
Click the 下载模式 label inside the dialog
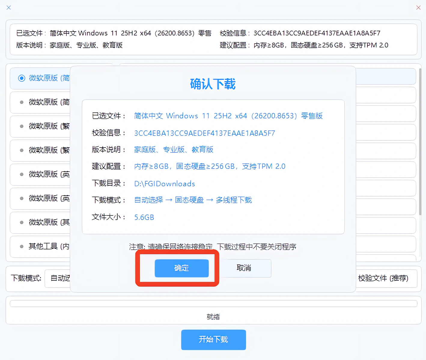[108, 200]
